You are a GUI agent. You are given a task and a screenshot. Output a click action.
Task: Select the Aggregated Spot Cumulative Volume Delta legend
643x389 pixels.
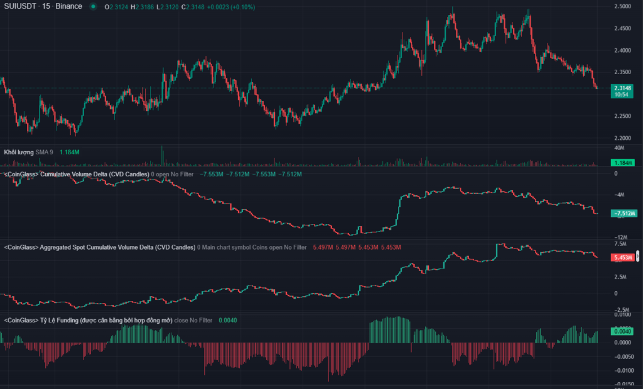coord(99,247)
